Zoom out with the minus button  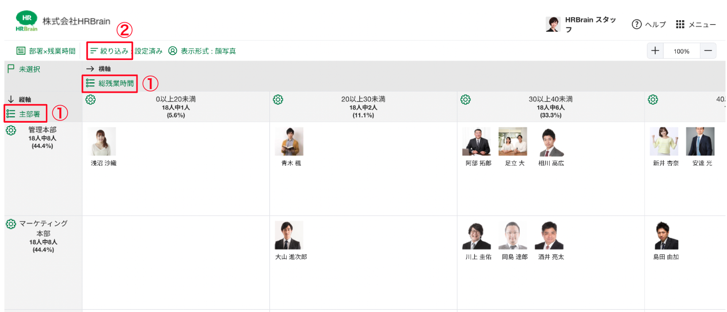(x=708, y=51)
